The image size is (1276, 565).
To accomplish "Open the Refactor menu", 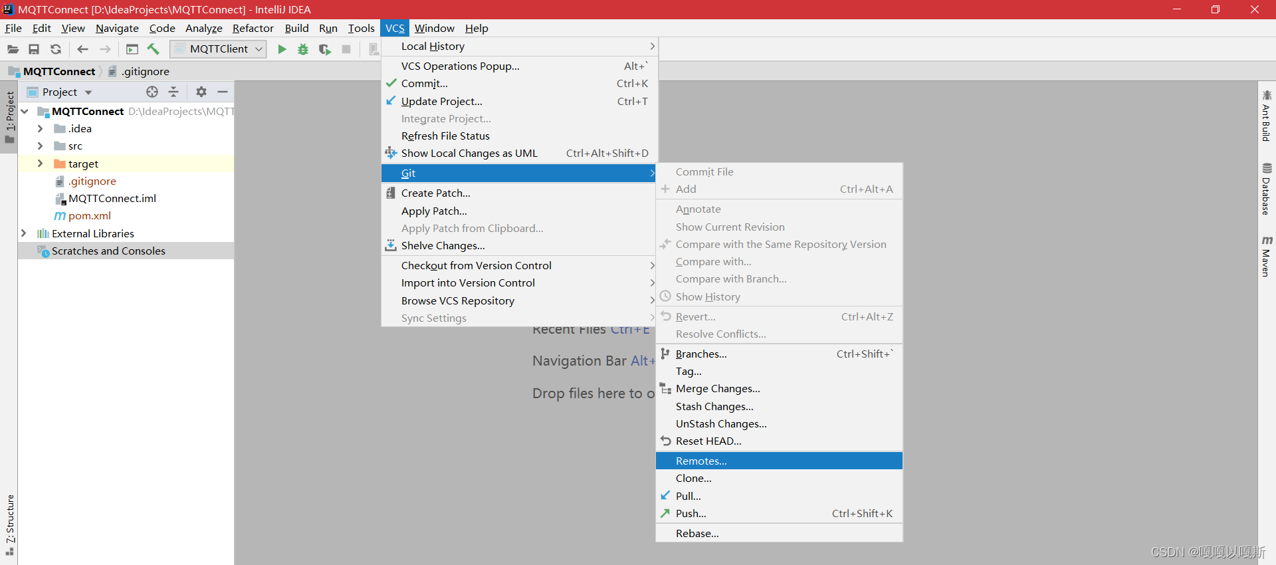I will tap(253, 28).
